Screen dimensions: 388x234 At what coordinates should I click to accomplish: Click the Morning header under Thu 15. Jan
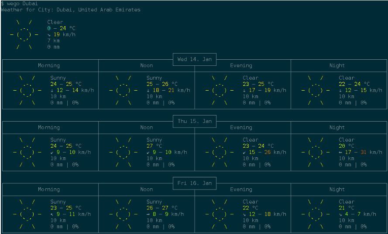pyautogui.click(x=49, y=128)
